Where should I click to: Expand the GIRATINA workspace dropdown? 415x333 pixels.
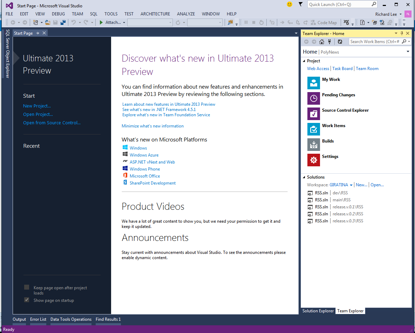coord(351,185)
